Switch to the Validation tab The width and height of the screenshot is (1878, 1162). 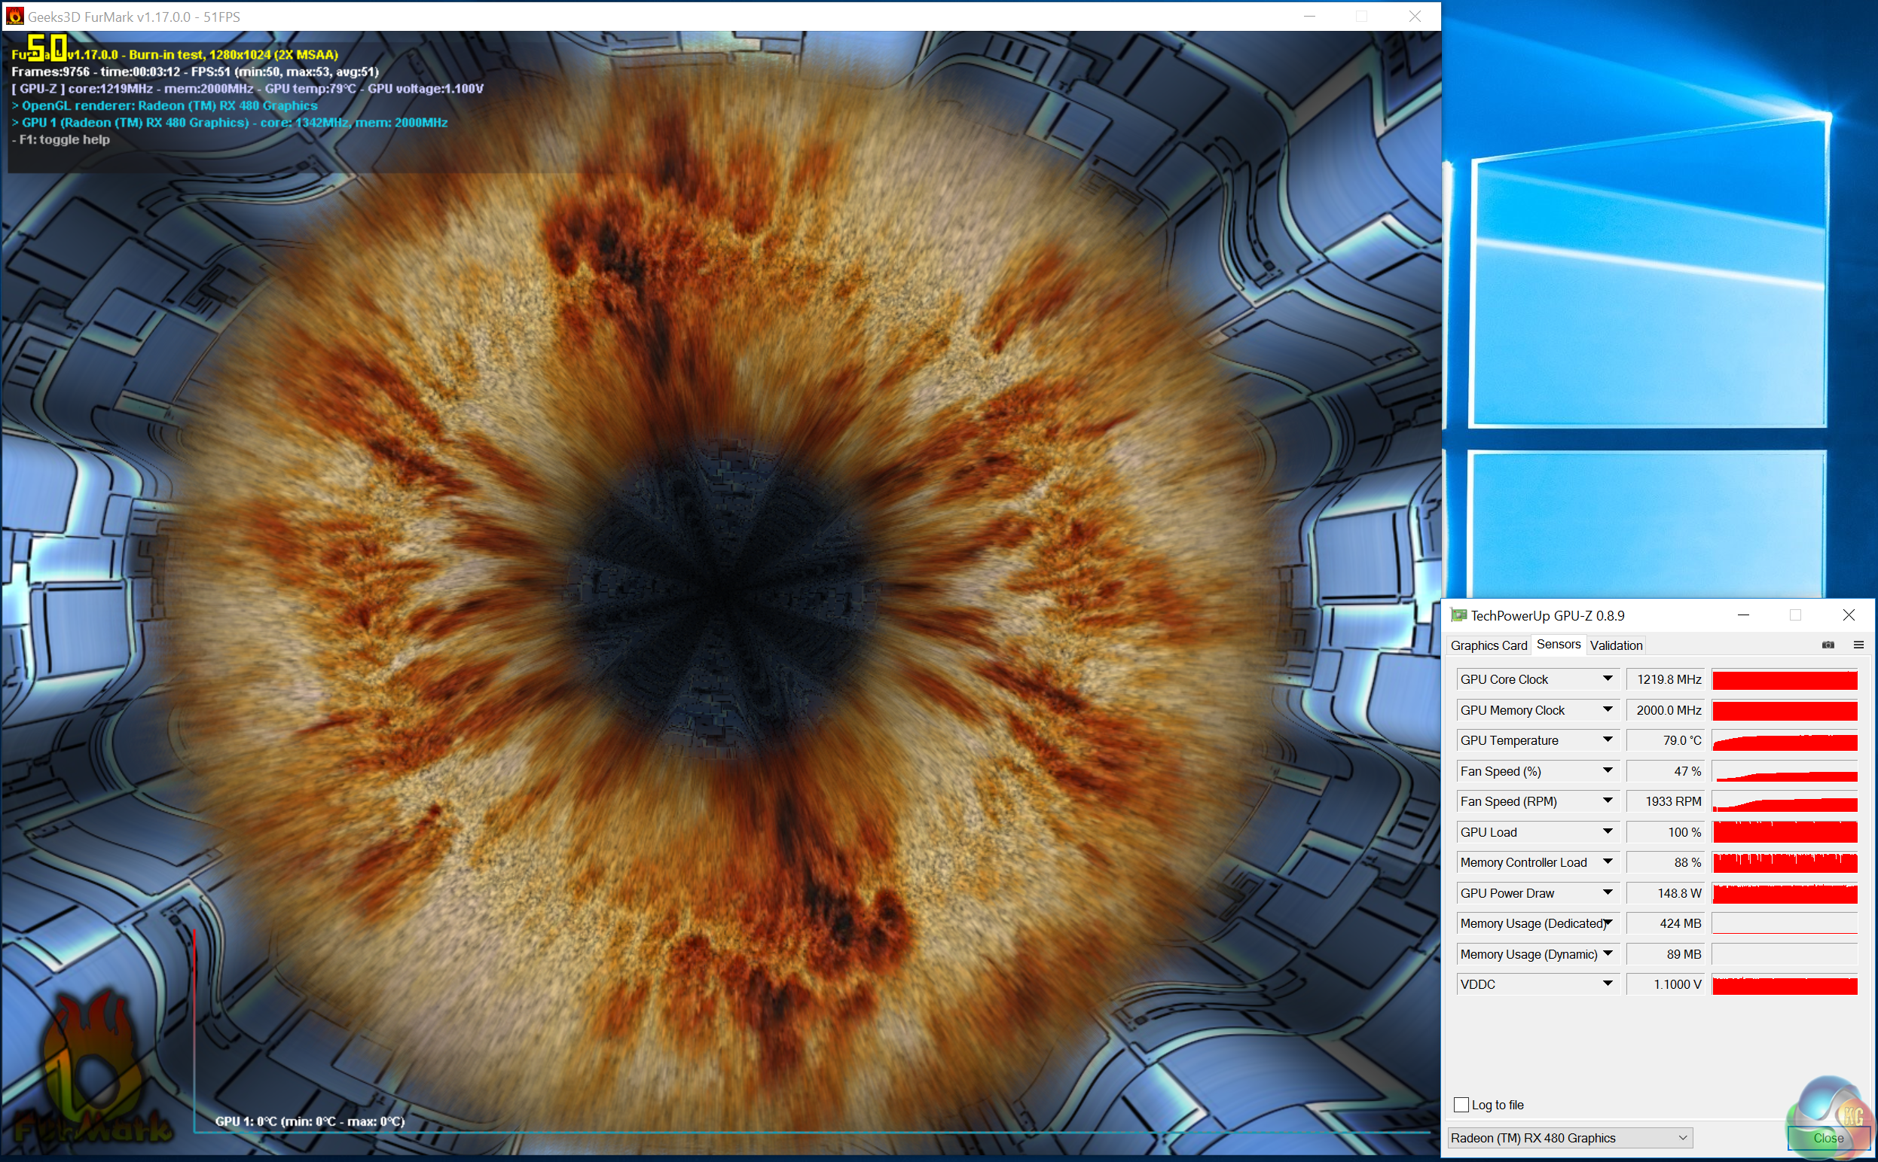tap(1616, 645)
